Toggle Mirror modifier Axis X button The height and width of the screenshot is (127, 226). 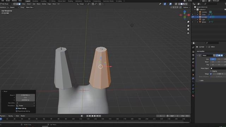(213, 59)
